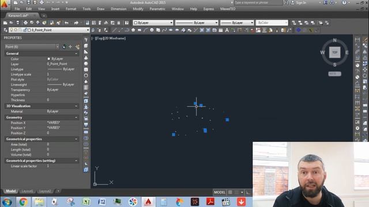This screenshot has height=207, width=369.
Task: Click the Linetype scale value field
Action: [63, 74]
